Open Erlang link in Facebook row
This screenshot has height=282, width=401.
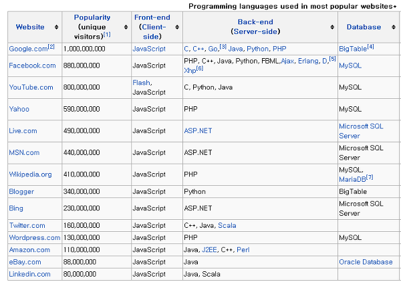coord(308,61)
